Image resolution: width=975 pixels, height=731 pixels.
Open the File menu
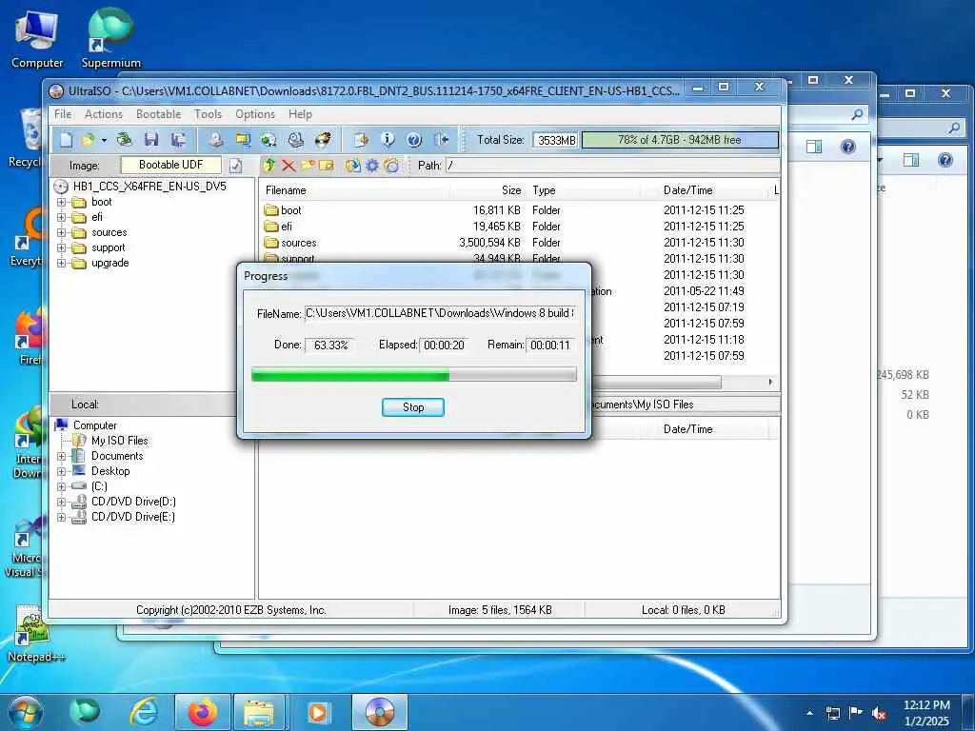pos(63,114)
